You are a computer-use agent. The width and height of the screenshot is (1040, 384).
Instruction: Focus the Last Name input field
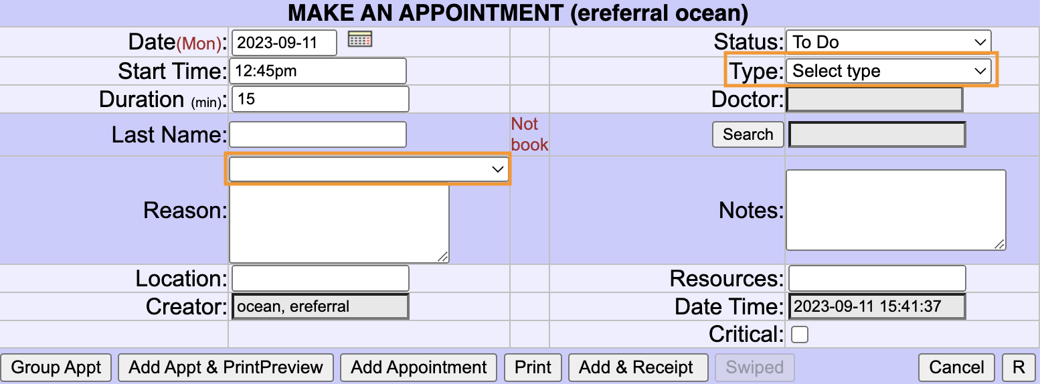pos(318,134)
